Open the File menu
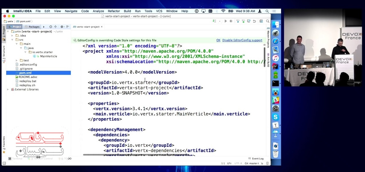This screenshot has height=172, width=365. point(38,11)
